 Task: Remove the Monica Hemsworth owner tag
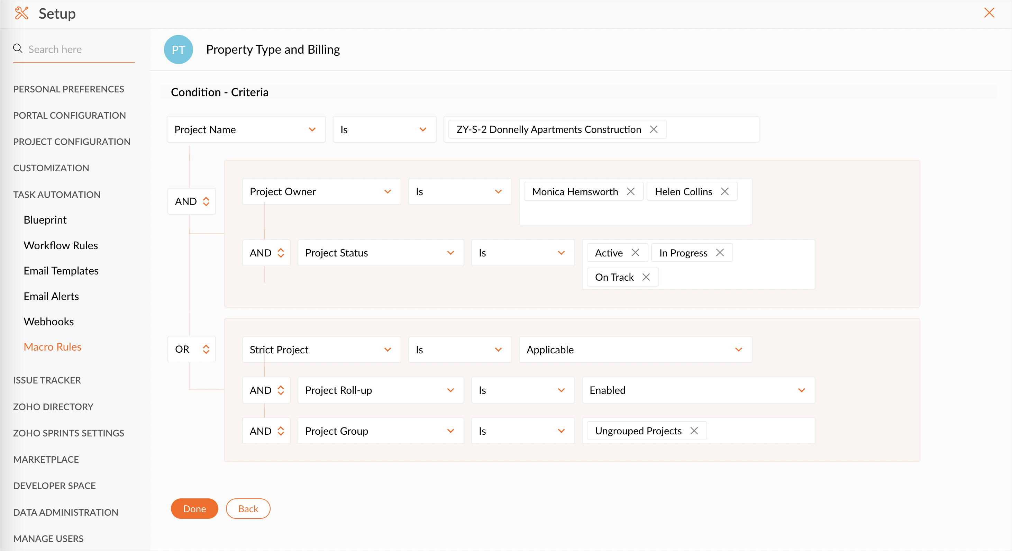[630, 191]
